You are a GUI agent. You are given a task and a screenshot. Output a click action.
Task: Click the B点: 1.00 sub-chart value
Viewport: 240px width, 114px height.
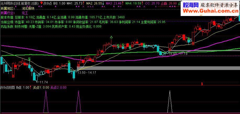[x=23, y=88]
